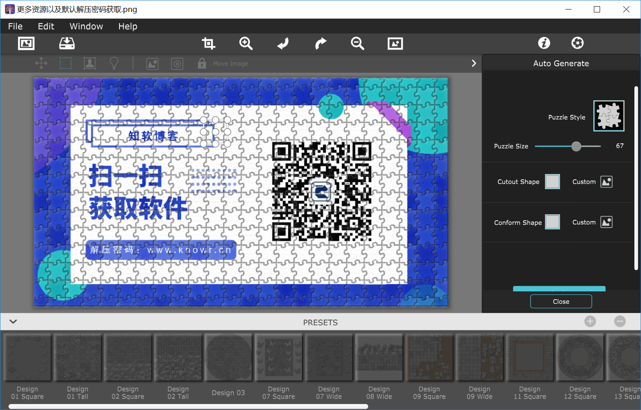This screenshot has width=641, height=410.
Task: Click the remove image icon in the secondary toolbar
Action: click(177, 64)
